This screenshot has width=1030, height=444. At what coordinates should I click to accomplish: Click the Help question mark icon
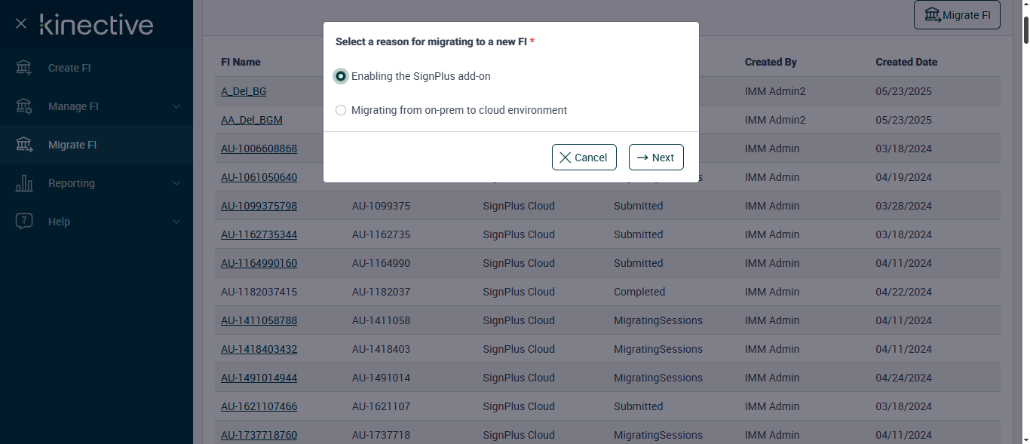pos(24,222)
